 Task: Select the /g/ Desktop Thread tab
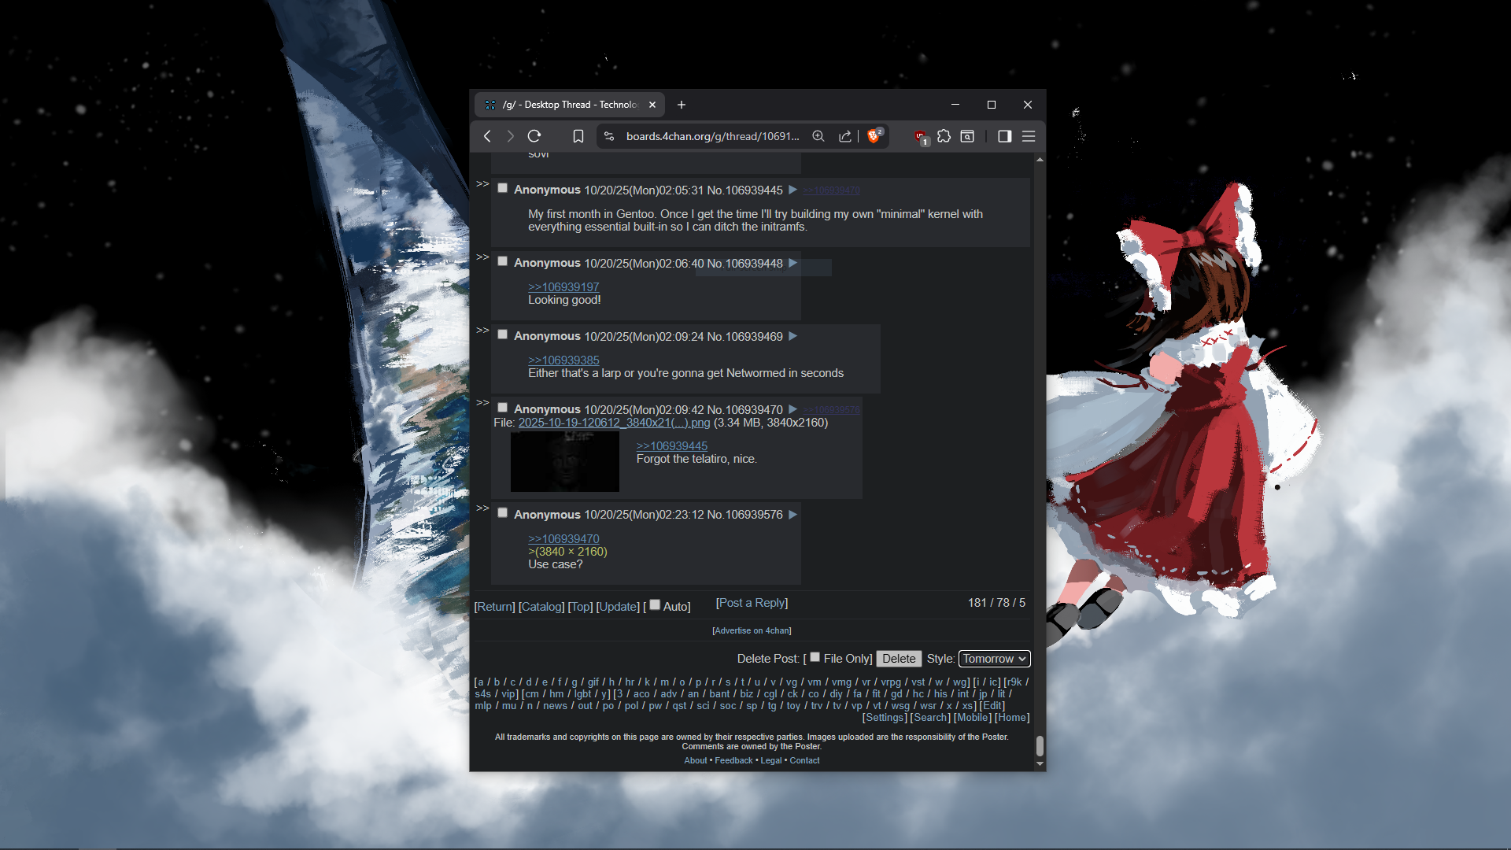(x=568, y=105)
